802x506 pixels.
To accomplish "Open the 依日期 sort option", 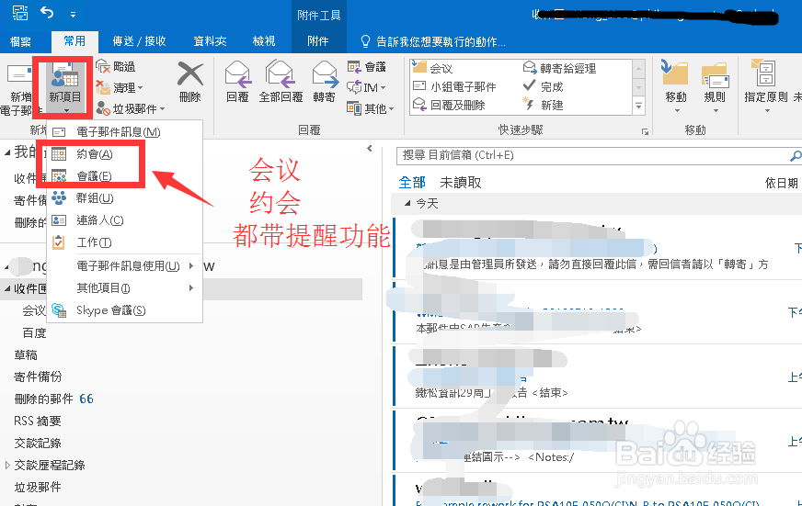I will point(782,183).
